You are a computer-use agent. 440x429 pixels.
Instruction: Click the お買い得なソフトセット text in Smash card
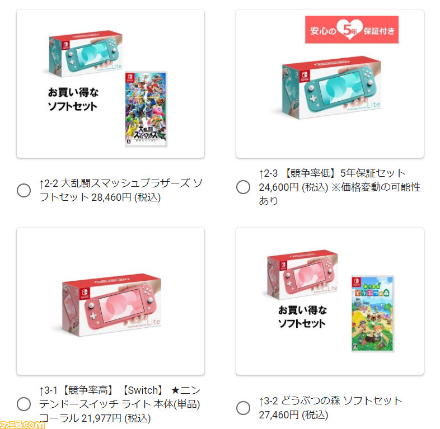coord(73,99)
